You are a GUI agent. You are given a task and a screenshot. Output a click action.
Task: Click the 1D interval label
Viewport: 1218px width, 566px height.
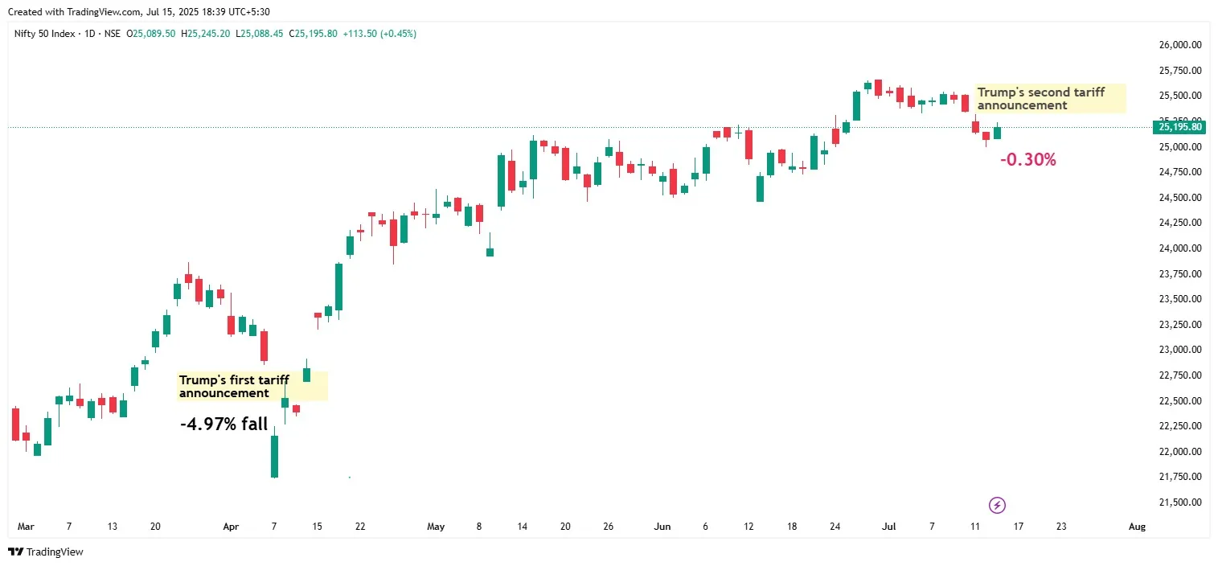click(88, 34)
